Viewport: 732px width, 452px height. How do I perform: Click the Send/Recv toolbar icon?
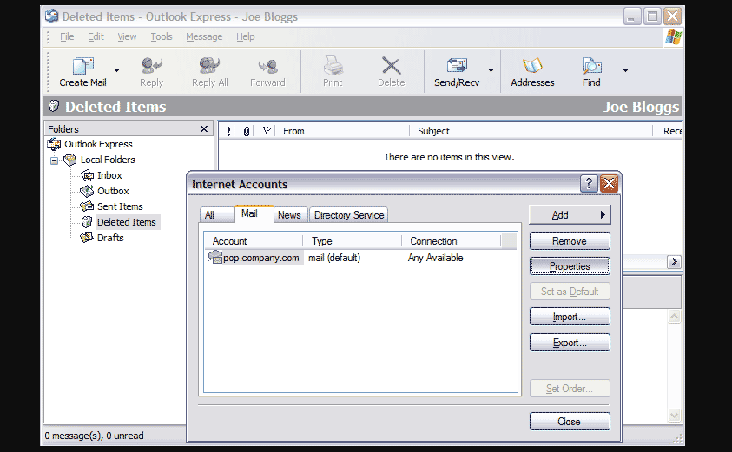click(457, 66)
